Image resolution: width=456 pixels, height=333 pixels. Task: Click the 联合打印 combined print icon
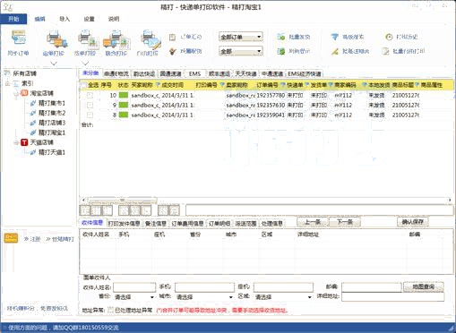tap(116, 39)
